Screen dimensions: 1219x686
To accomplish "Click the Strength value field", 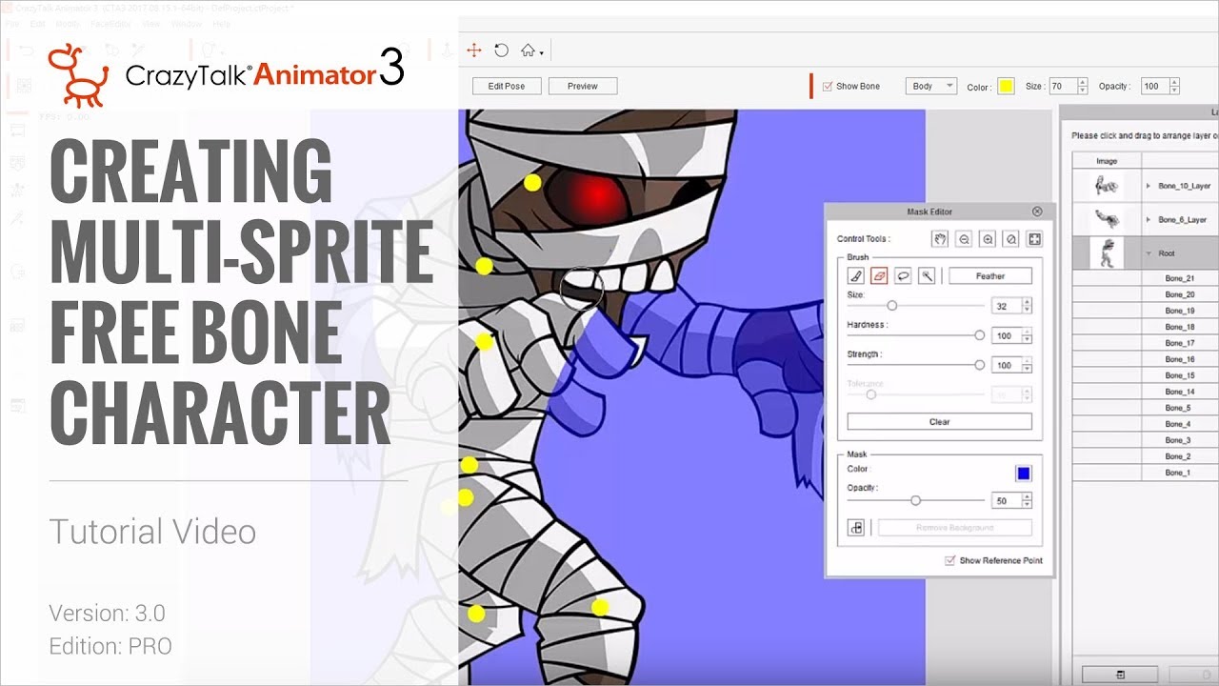I will click(1006, 365).
